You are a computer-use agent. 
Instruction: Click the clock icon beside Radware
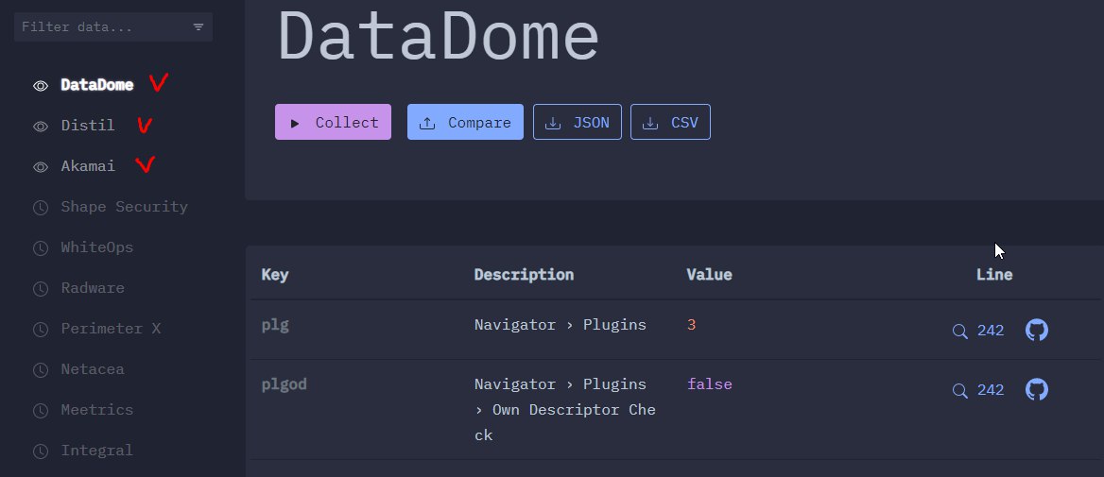tap(41, 289)
